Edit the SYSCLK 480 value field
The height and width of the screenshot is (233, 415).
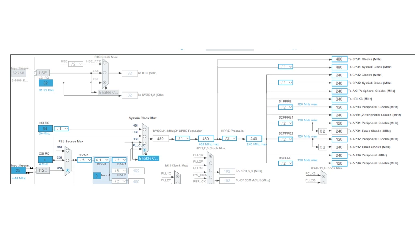(x=160, y=138)
